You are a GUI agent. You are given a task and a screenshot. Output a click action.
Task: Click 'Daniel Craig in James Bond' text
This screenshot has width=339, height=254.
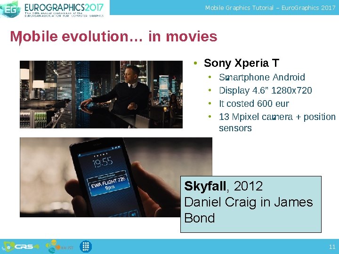[x=249, y=210]
